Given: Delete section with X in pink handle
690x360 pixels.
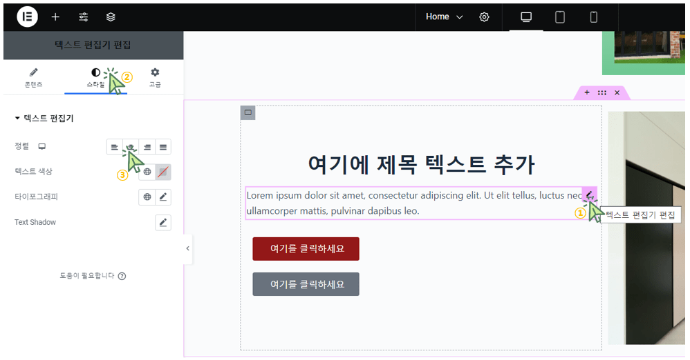Looking at the screenshot, I should pos(617,92).
